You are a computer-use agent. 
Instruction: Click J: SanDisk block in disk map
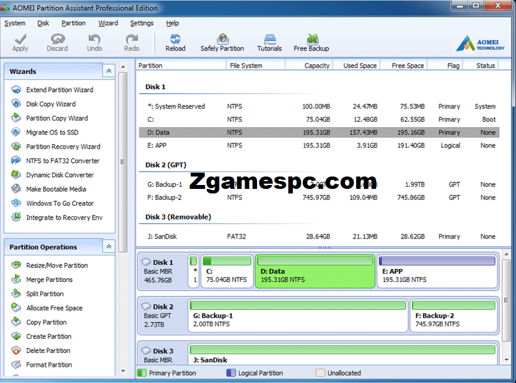click(x=342, y=354)
